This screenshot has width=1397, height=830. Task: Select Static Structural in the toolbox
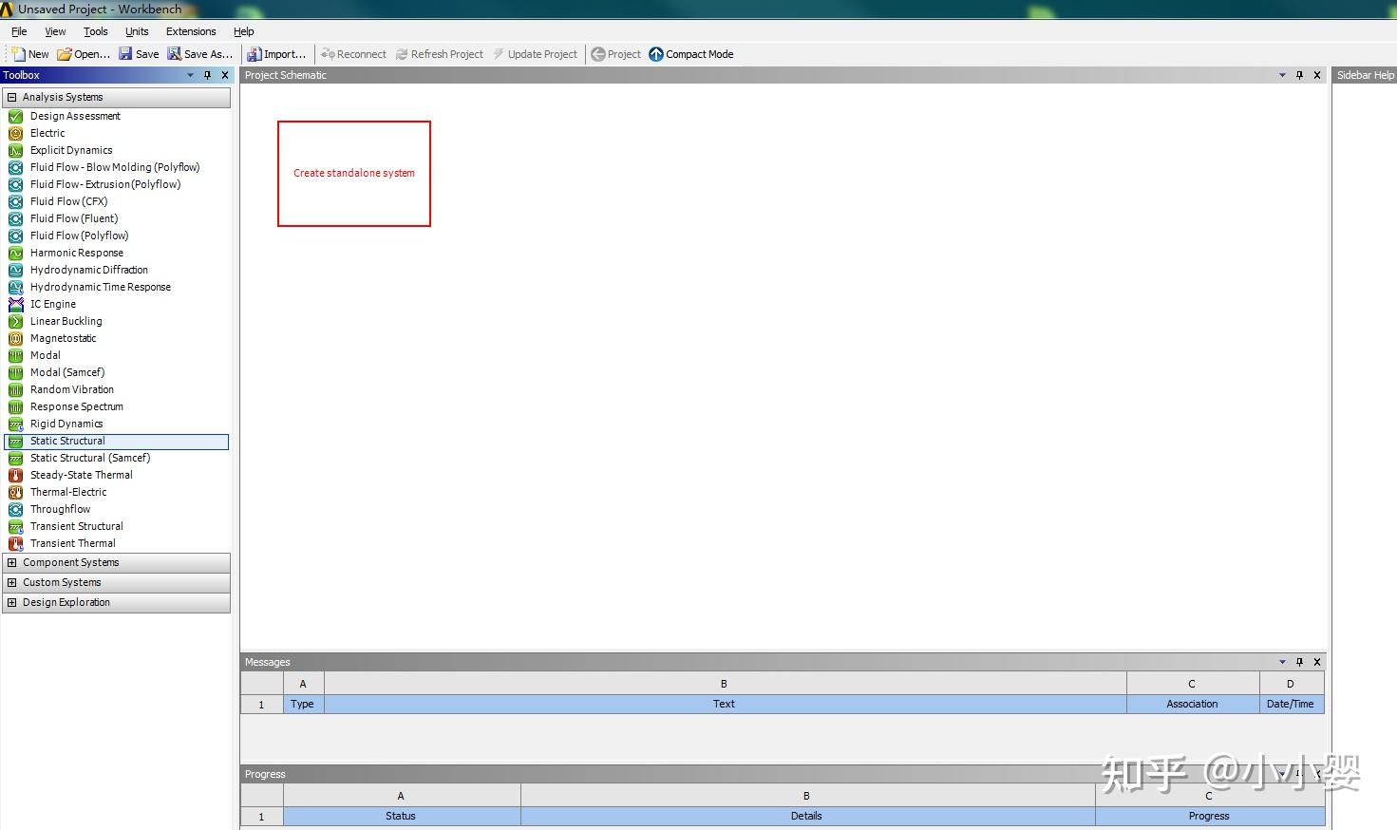[117, 442]
